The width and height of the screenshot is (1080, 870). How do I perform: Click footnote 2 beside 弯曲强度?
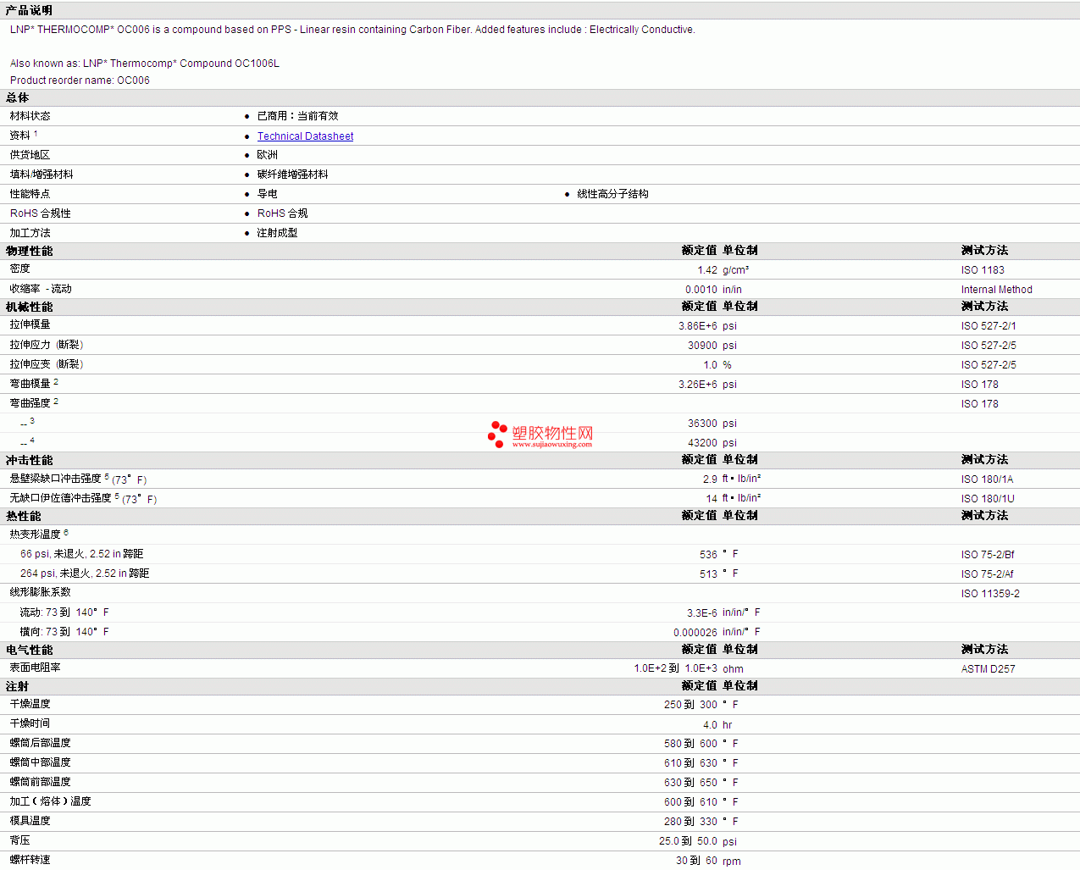tap(56, 401)
